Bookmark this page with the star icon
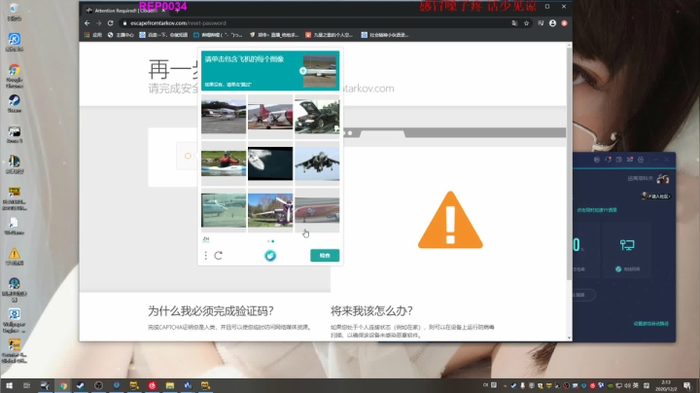Screen dimensions: 700x393 (526, 23)
